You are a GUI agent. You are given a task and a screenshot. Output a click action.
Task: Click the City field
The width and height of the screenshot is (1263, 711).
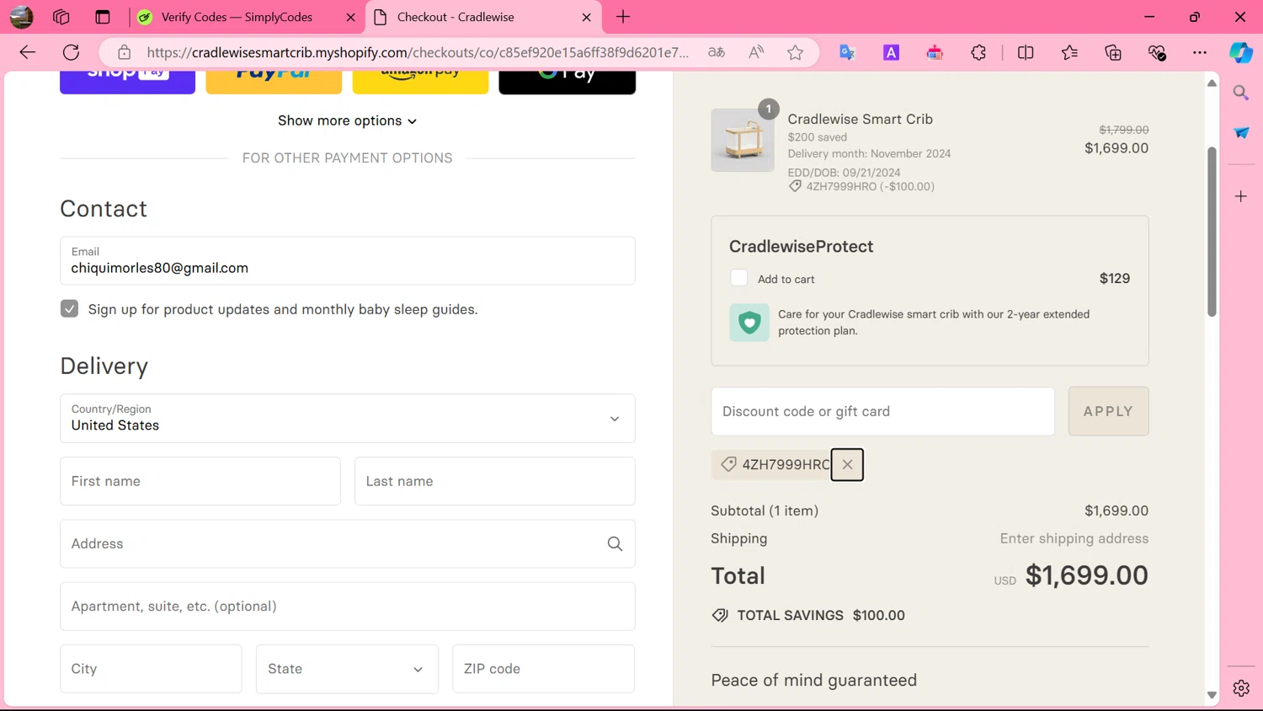tap(151, 669)
